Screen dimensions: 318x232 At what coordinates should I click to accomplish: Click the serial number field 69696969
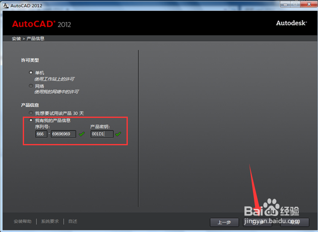coord(64,134)
